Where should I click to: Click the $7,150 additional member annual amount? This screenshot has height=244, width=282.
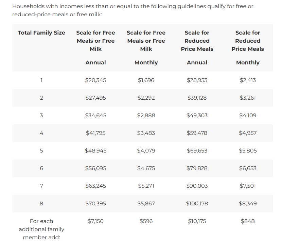(95, 221)
